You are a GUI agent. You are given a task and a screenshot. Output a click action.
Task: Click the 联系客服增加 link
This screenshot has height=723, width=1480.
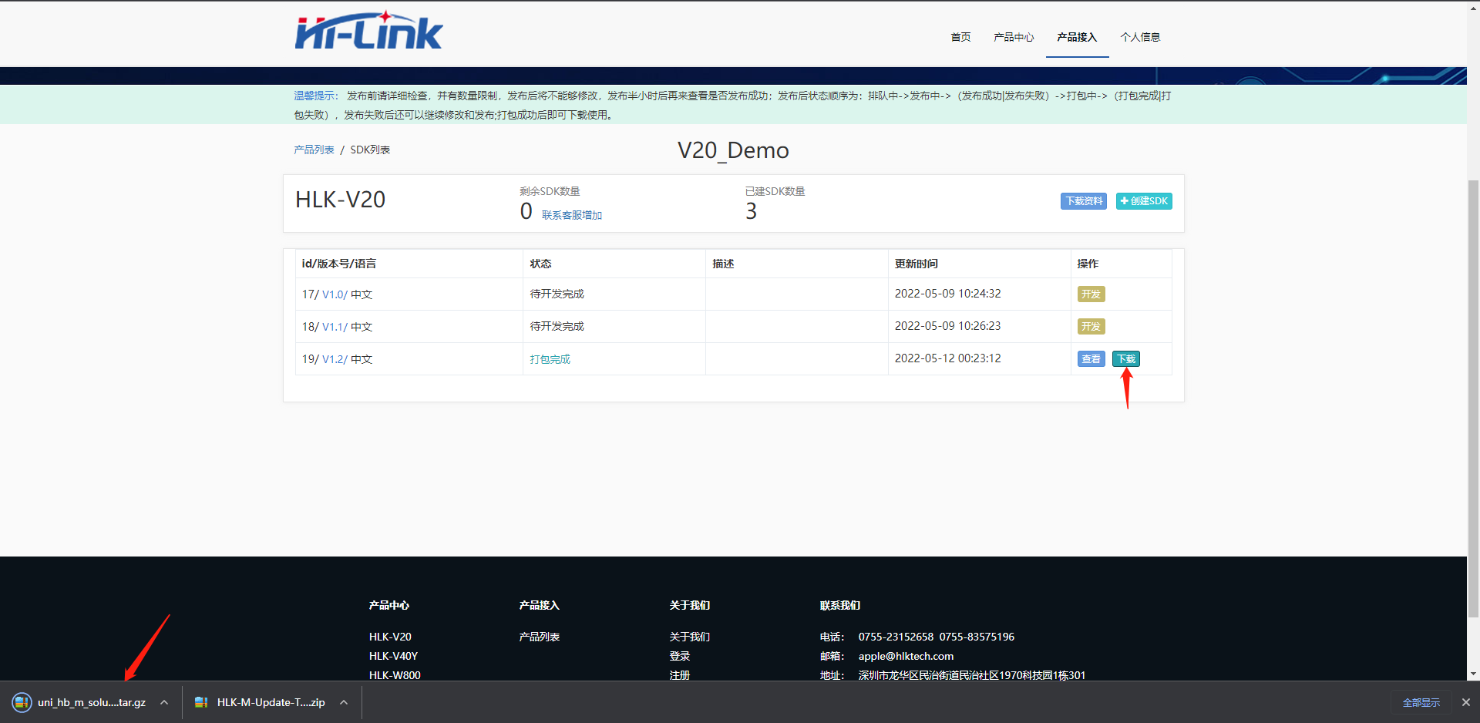coord(572,215)
